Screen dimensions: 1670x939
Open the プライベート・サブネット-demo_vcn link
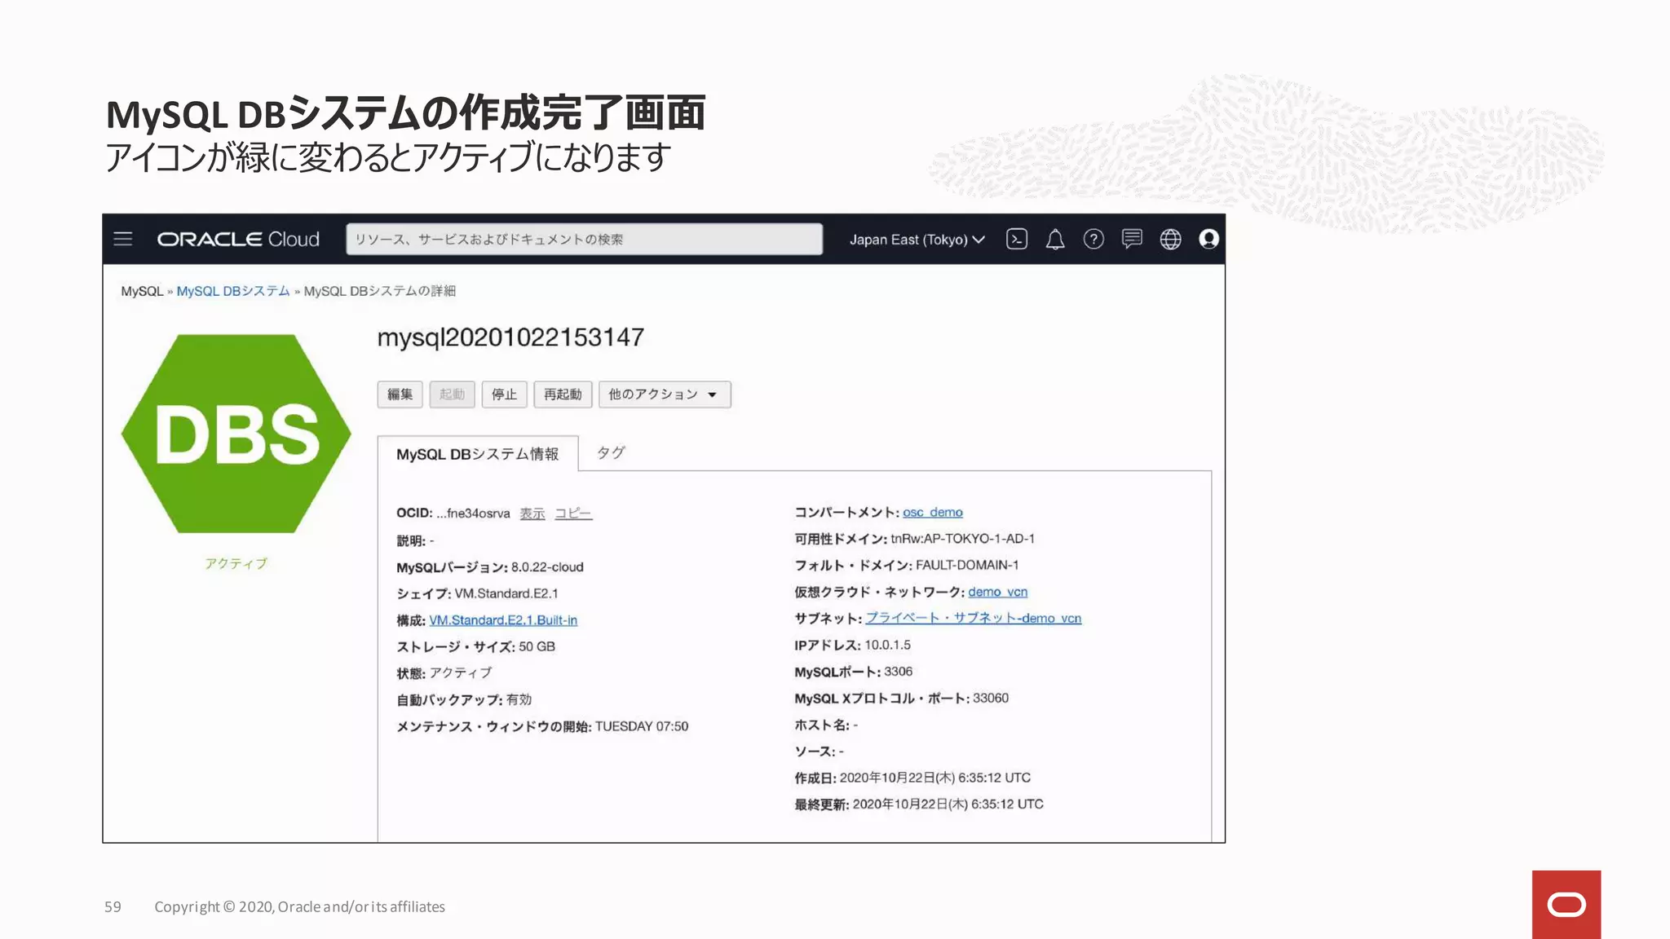coord(974,618)
